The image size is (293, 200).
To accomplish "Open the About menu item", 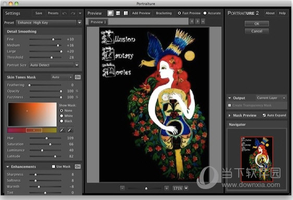I will coord(270,13).
